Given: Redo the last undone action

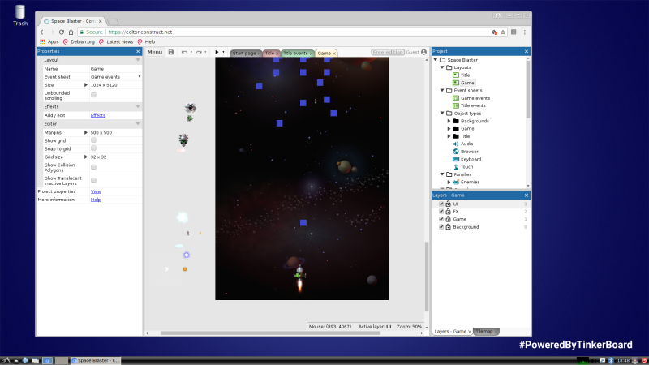Looking at the screenshot, I should click(199, 52).
